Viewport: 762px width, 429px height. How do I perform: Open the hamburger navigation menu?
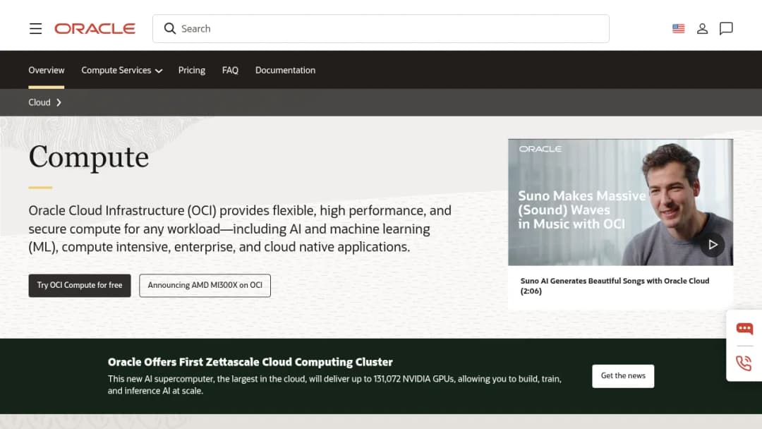pos(35,29)
